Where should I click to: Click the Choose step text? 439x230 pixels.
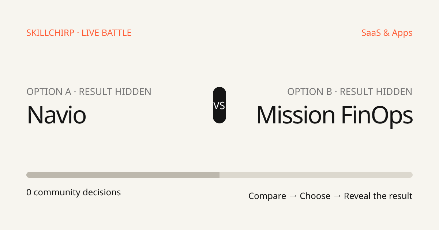click(315, 196)
